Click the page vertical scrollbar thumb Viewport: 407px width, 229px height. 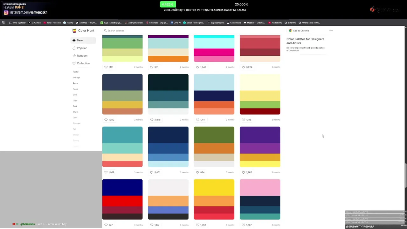coord(406,176)
